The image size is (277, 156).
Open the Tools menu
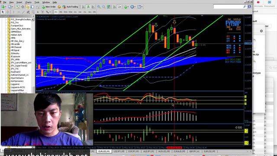[37, 2]
